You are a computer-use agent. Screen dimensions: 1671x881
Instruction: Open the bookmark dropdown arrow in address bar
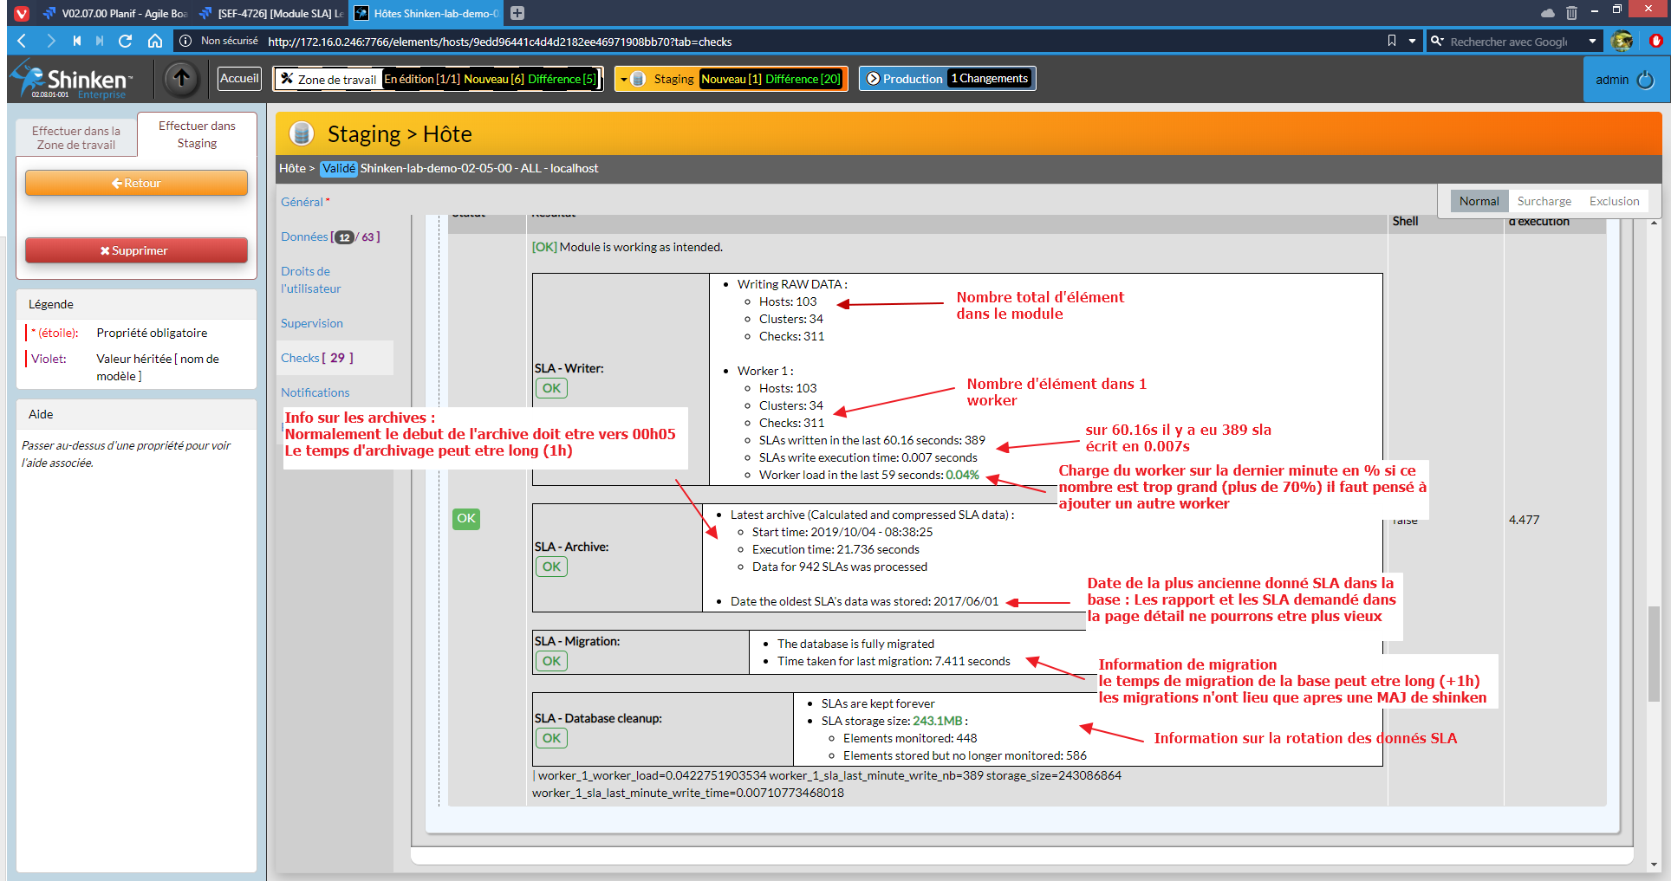[1412, 41]
